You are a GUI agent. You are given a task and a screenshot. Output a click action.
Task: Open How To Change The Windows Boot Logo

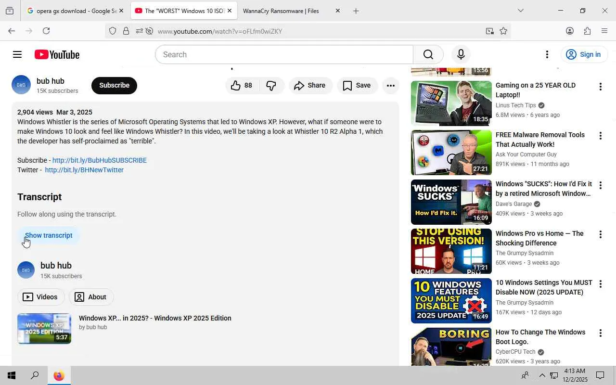(x=540, y=337)
